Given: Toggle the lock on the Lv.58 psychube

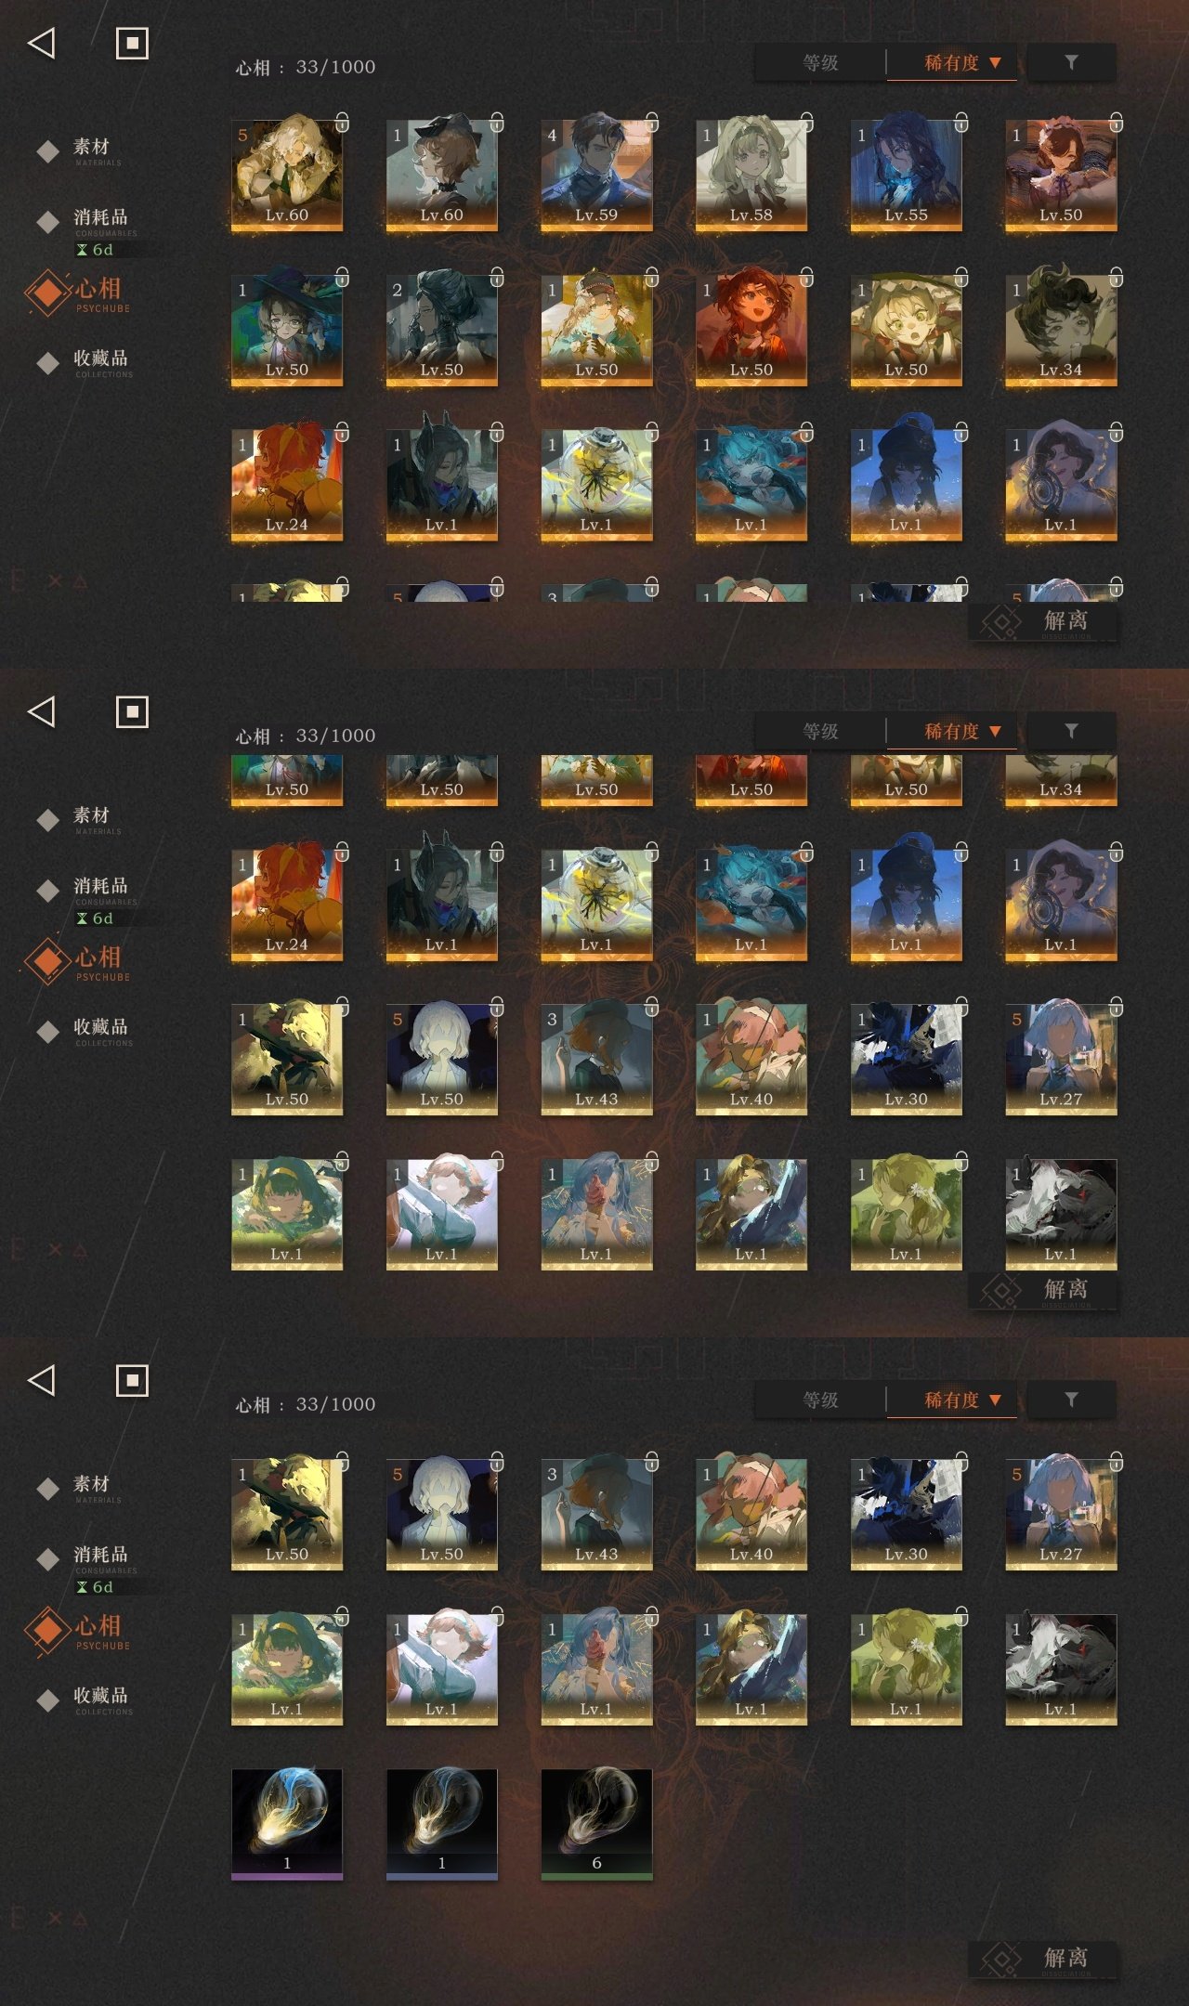Looking at the screenshot, I should click(x=806, y=122).
